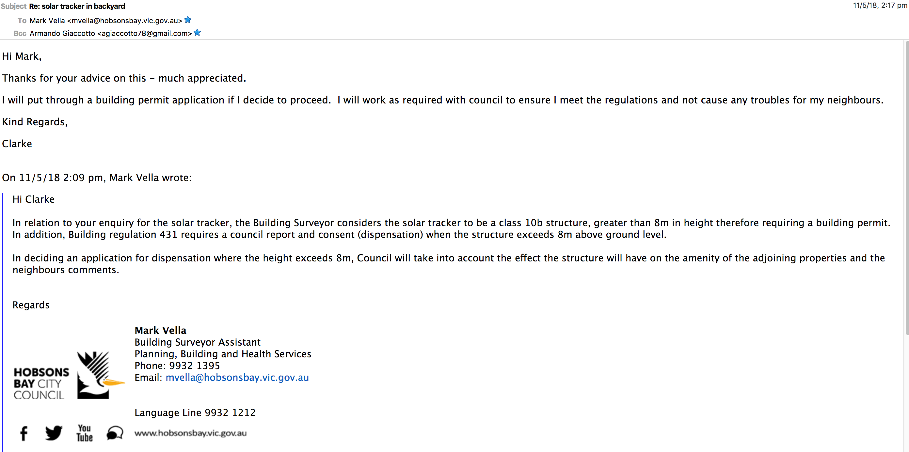Open the Twitter bird icon
This screenshot has width=909, height=452.
[54, 433]
